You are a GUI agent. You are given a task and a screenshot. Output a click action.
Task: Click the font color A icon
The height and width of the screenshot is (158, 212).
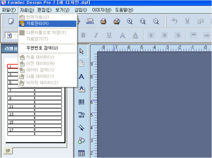point(135,35)
